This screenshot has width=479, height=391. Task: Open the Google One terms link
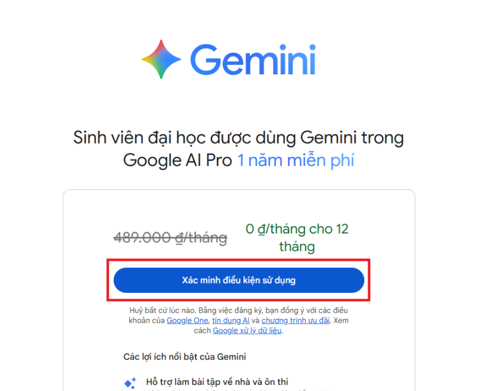click(187, 321)
